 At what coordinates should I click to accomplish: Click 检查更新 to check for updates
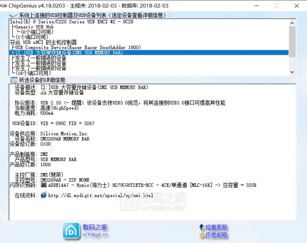coord(216,227)
